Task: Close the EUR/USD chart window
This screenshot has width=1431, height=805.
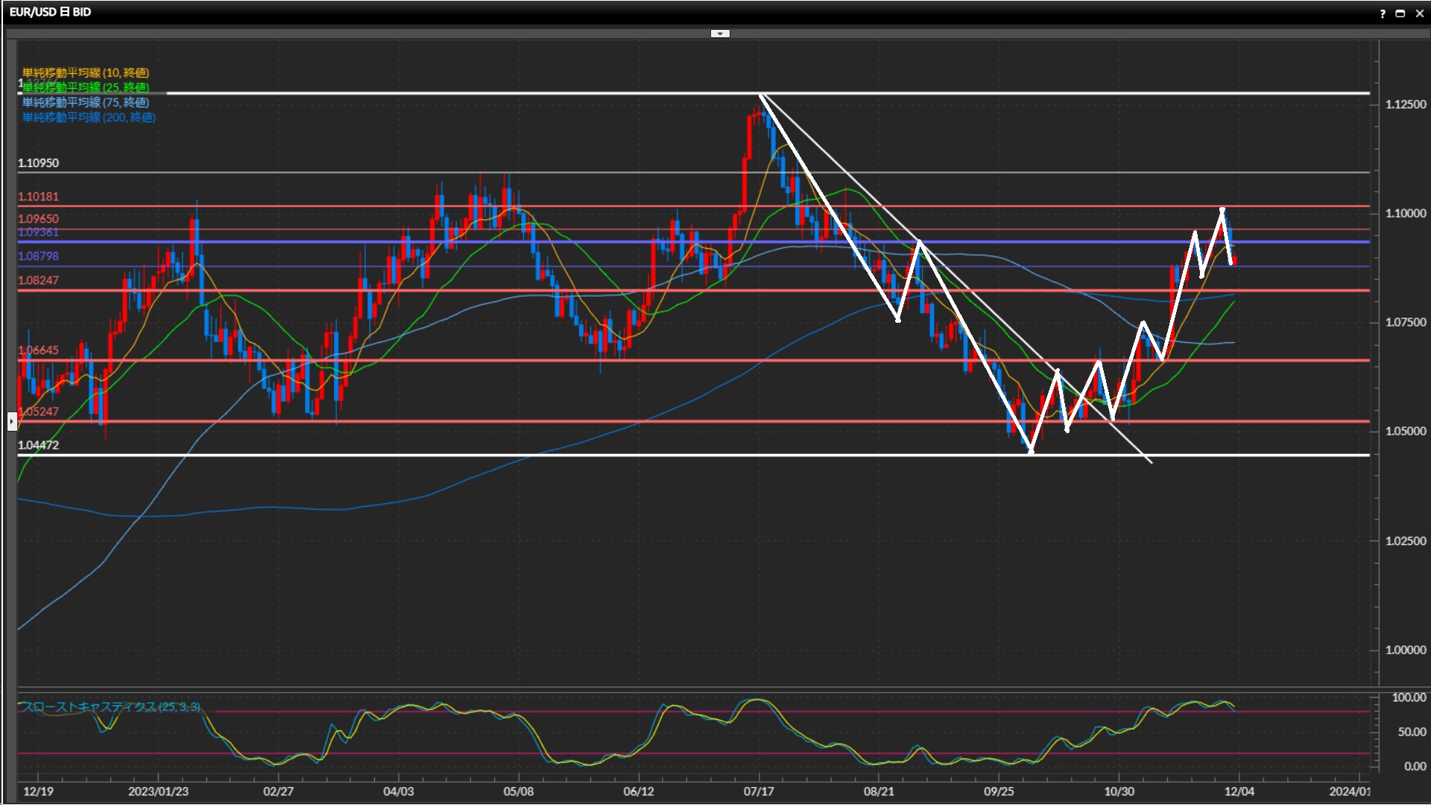Action: [x=1420, y=13]
